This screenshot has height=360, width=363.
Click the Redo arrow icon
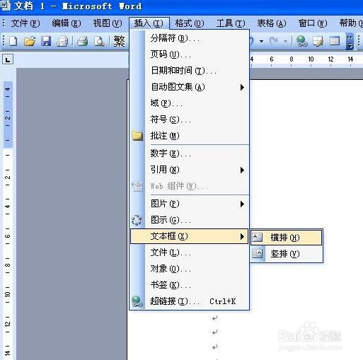coord(274,41)
